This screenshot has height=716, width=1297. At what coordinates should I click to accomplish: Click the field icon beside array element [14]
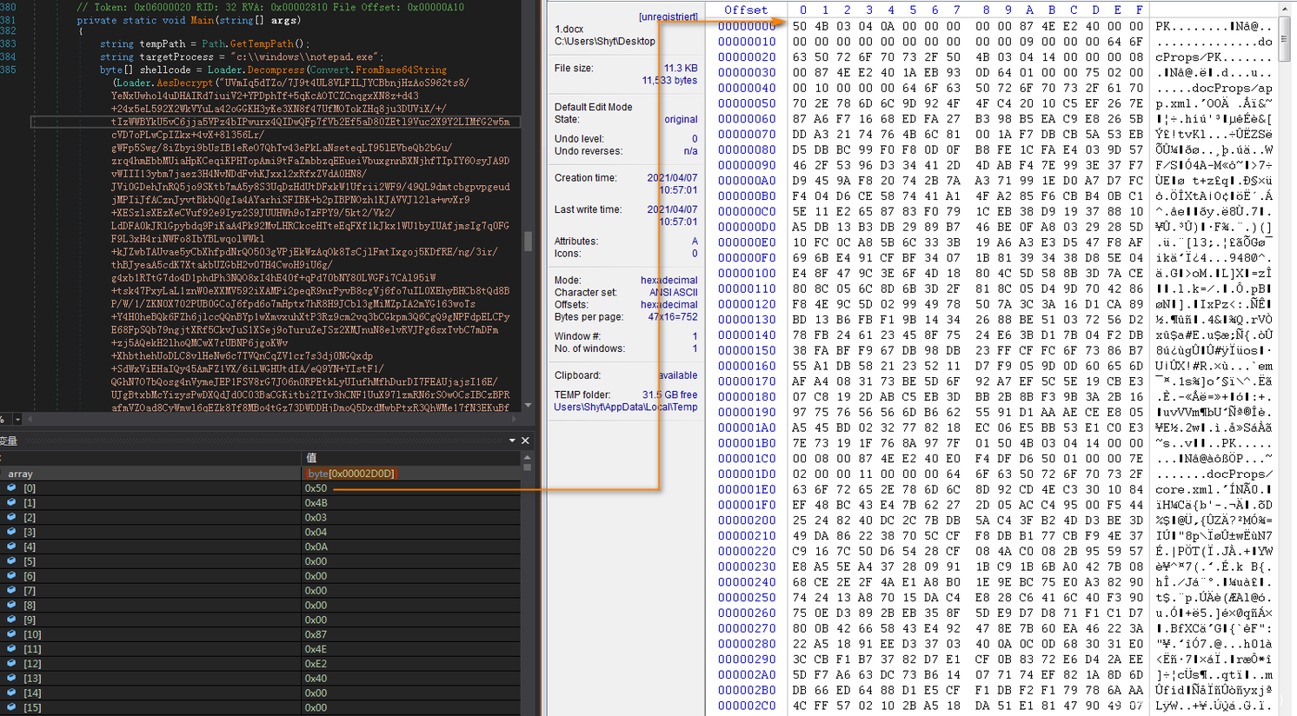pyautogui.click(x=11, y=693)
